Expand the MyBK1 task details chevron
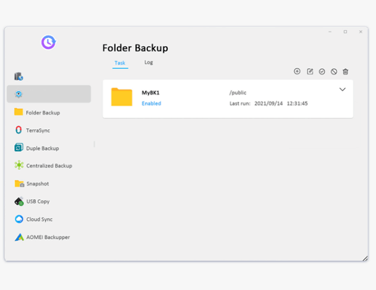The image size is (376, 290). click(x=342, y=90)
